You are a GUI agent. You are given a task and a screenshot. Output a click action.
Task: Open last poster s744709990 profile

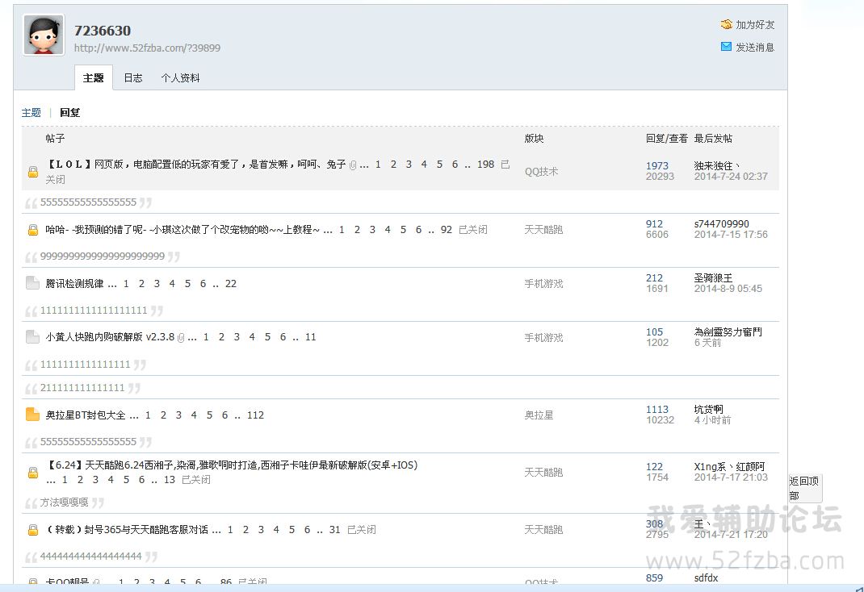tap(721, 224)
